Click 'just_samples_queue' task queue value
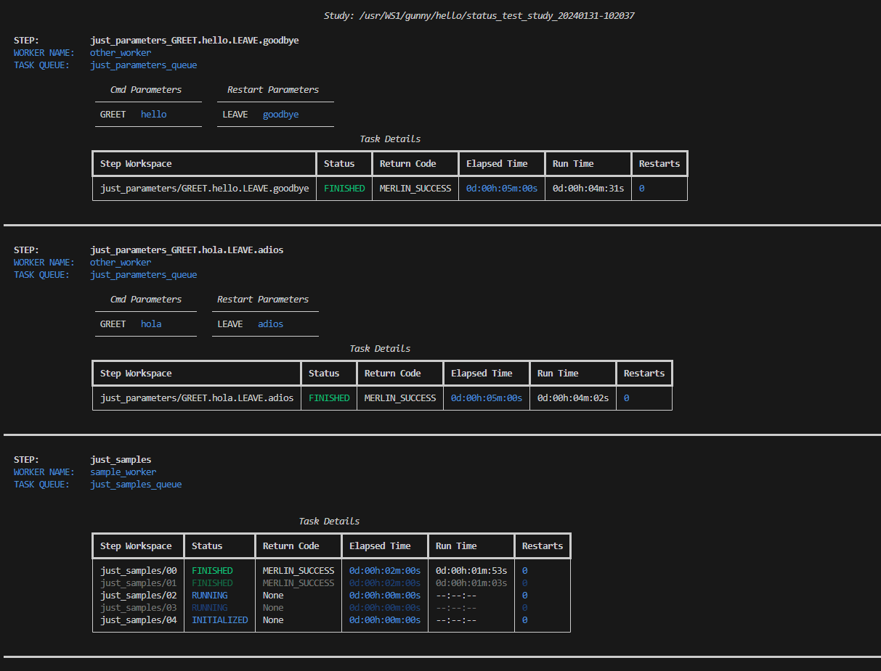This screenshot has width=881, height=671. [x=136, y=485]
